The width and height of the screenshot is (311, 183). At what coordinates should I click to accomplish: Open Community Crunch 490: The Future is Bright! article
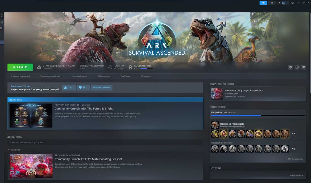click(x=84, y=109)
